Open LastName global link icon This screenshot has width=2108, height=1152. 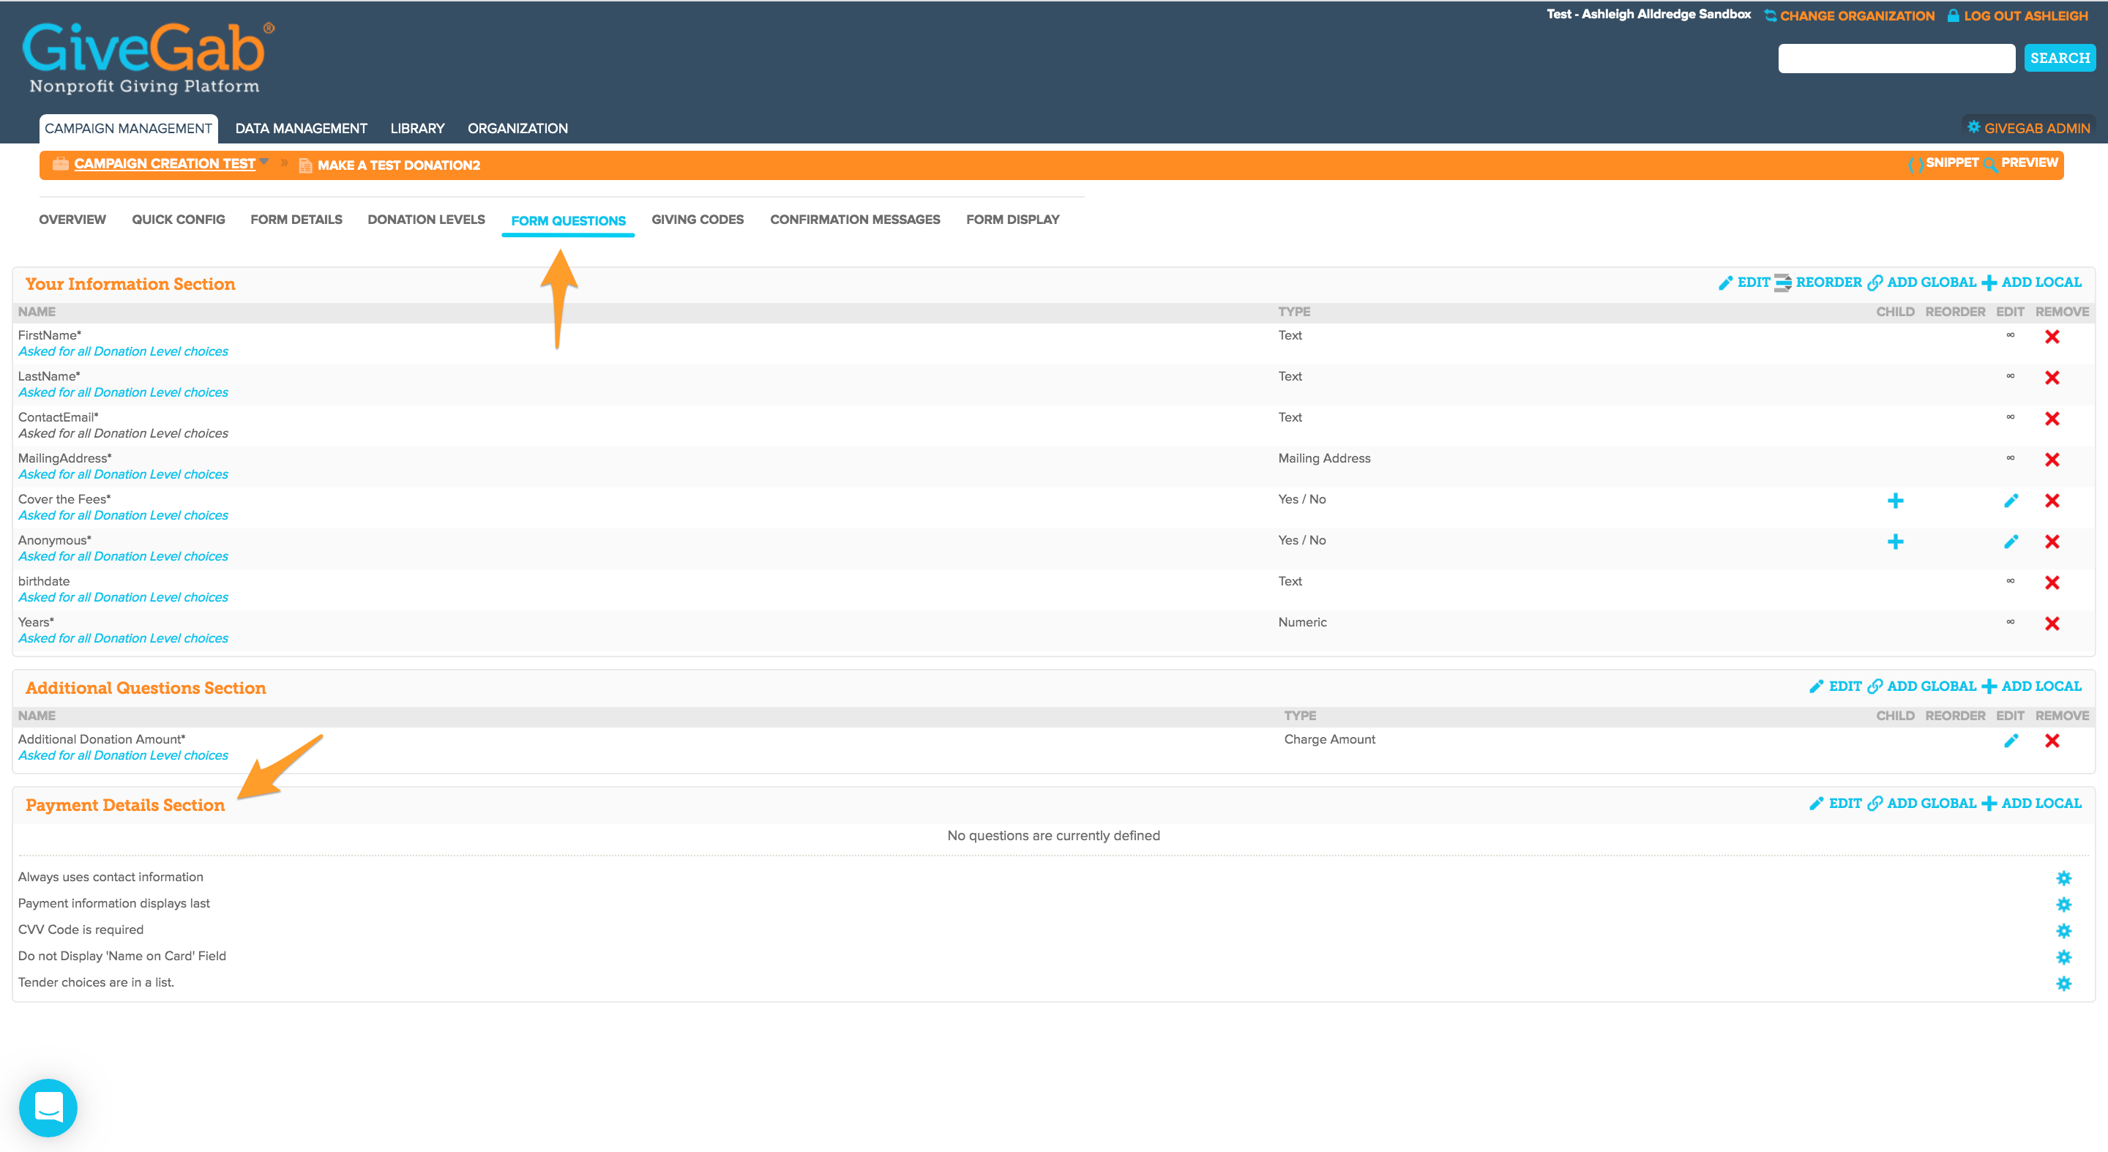pos(2010,375)
